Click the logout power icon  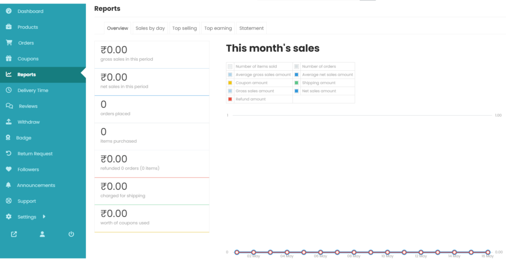pyautogui.click(x=71, y=234)
